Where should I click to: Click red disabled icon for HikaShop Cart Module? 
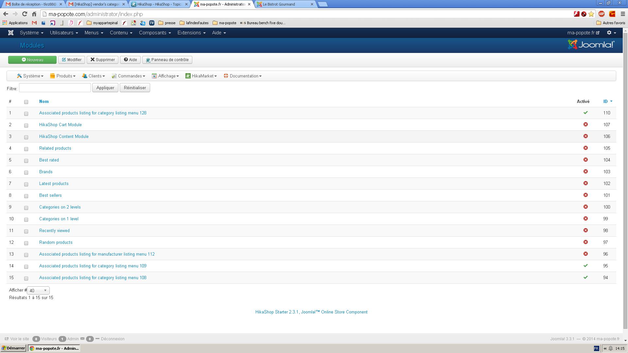[x=585, y=125]
